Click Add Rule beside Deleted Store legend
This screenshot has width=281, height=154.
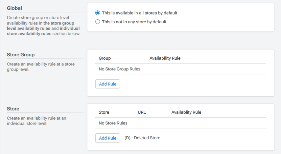(x=107, y=138)
